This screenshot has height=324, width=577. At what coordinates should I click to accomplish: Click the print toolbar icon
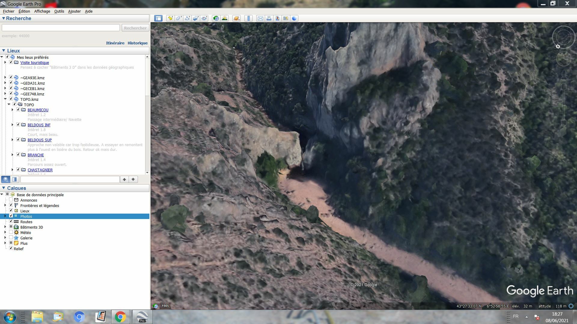coord(269,18)
